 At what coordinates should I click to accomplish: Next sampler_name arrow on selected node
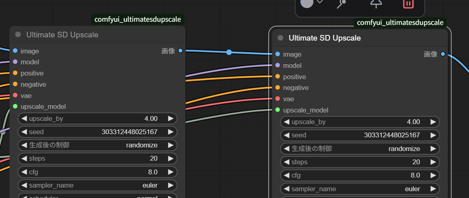(x=433, y=189)
